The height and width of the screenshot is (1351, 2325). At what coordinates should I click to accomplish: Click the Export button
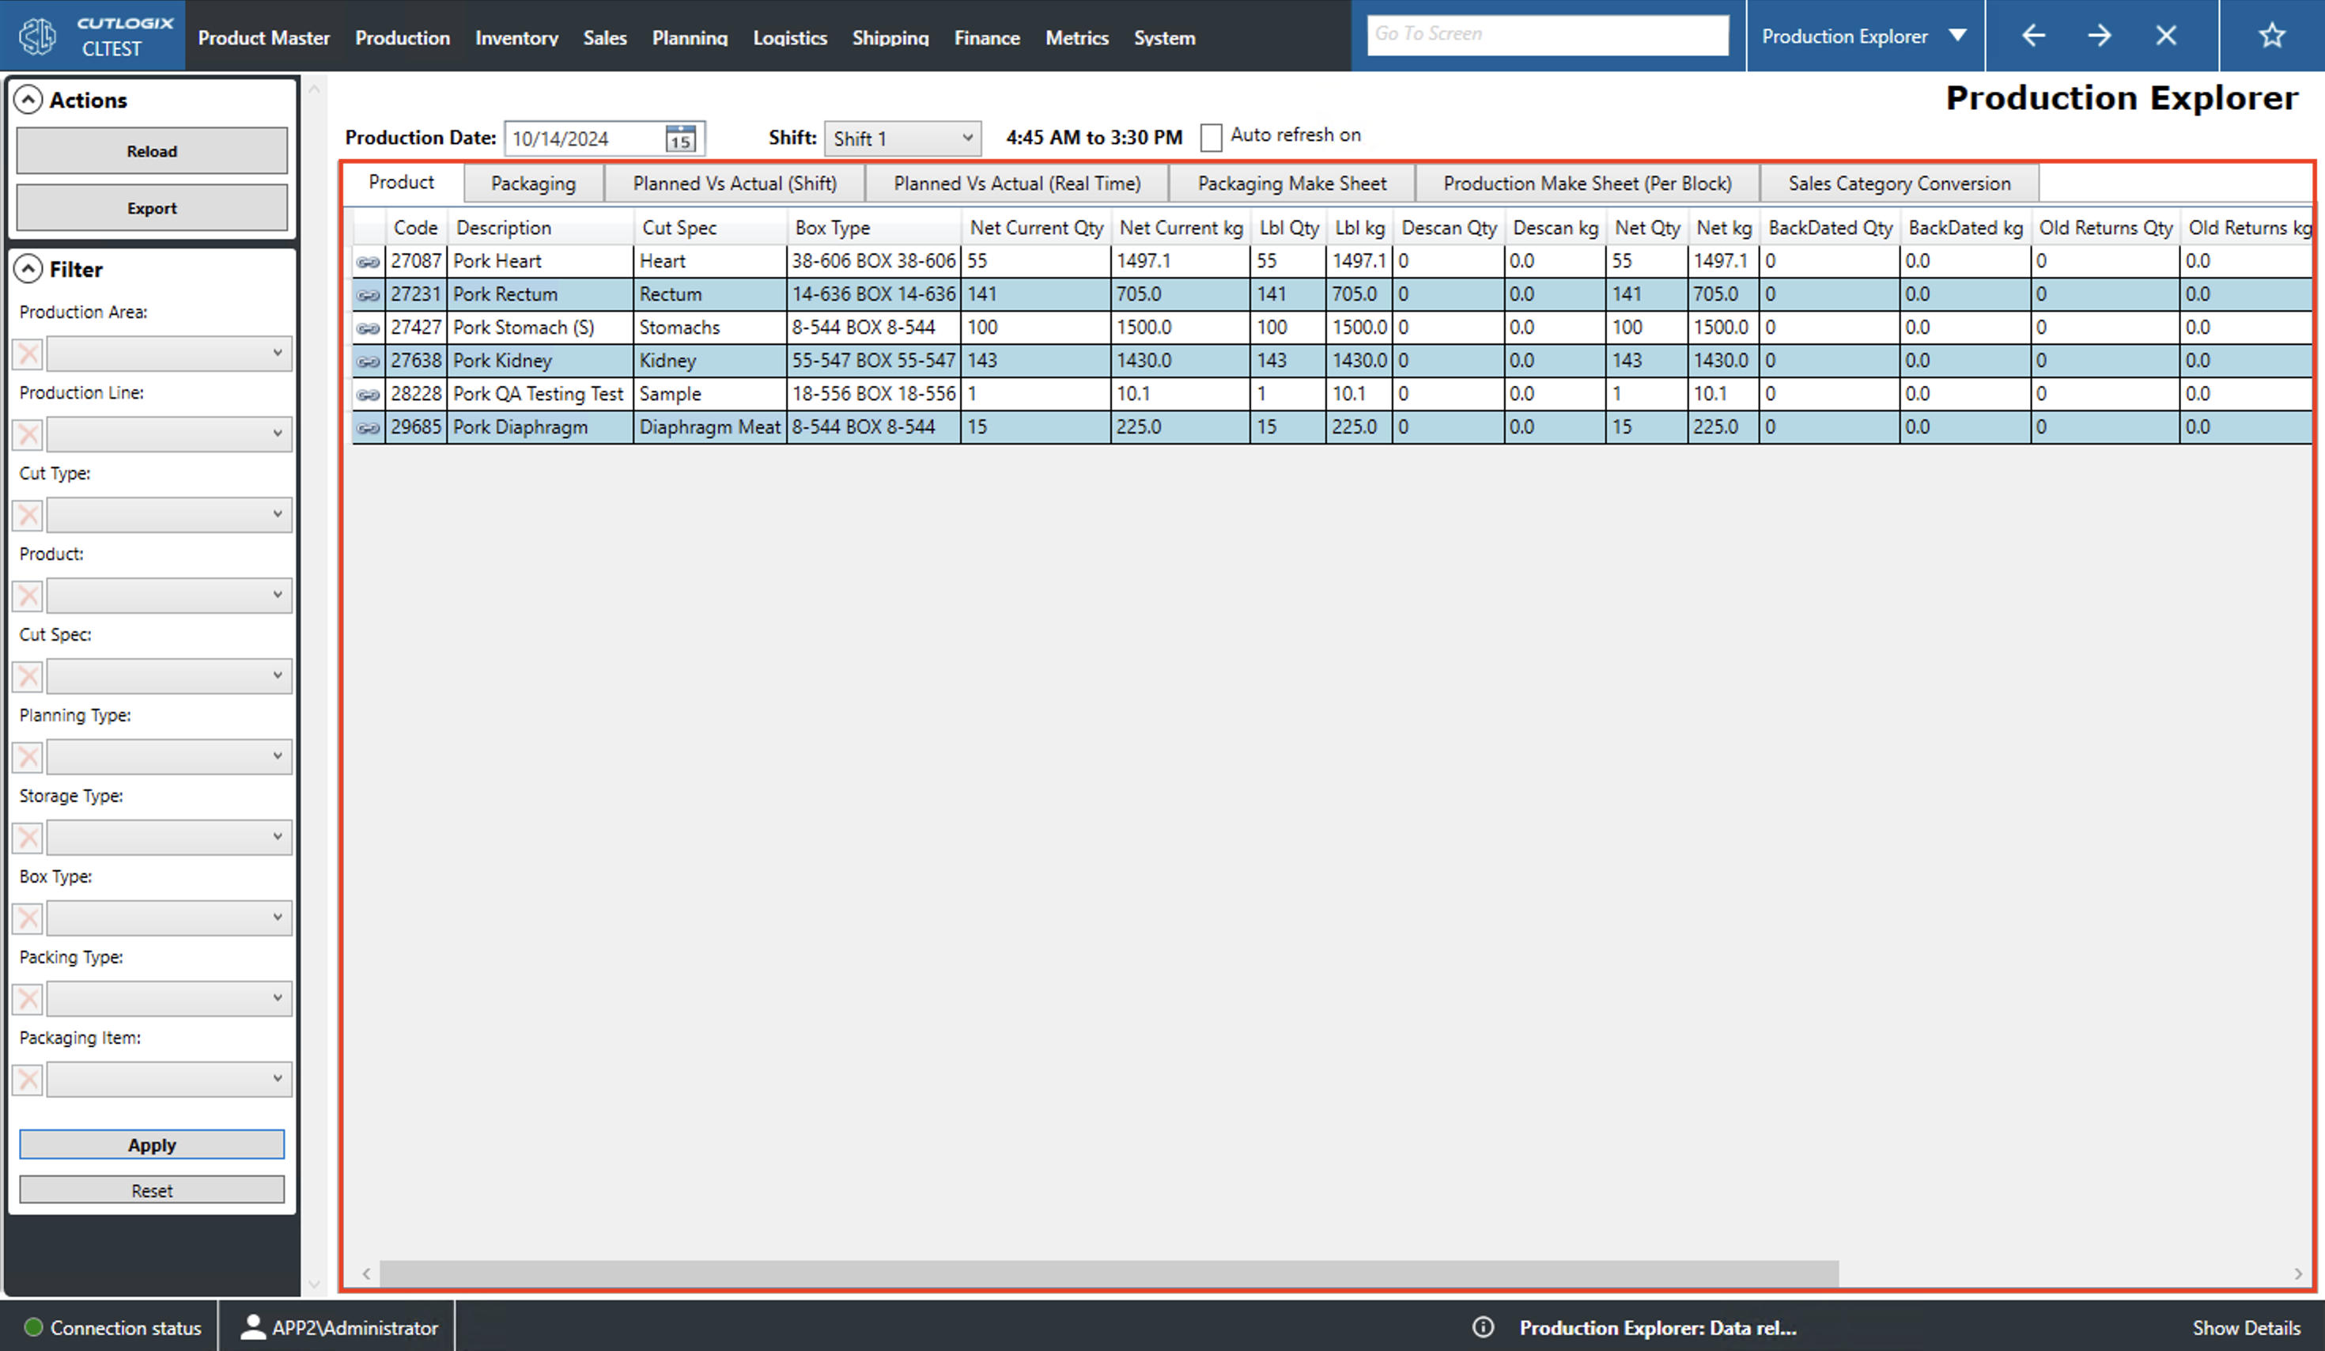pos(151,206)
